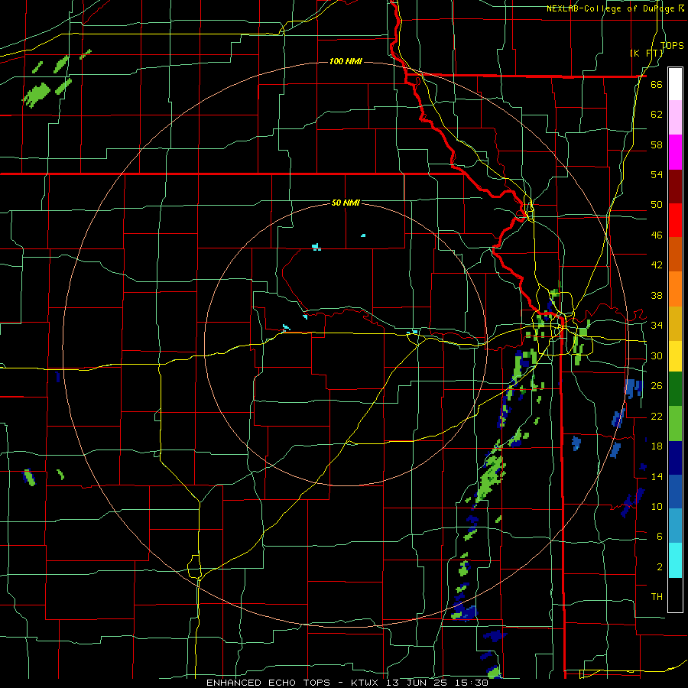Select the "6" legend value
Image resolution: width=688 pixels, height=688 pixels.
[x=660, y=537]
